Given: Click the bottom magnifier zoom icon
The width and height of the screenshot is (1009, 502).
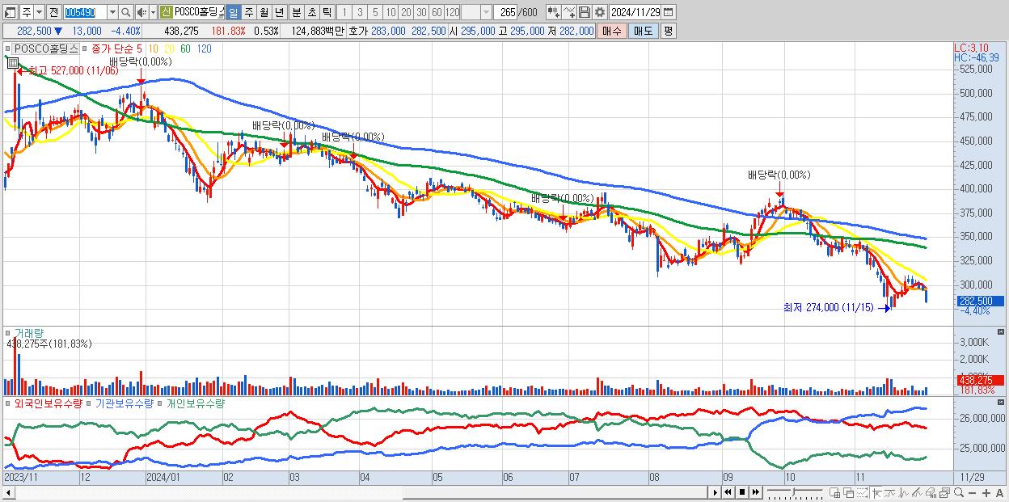Looking at the screenshot, I should click(959, 492).
